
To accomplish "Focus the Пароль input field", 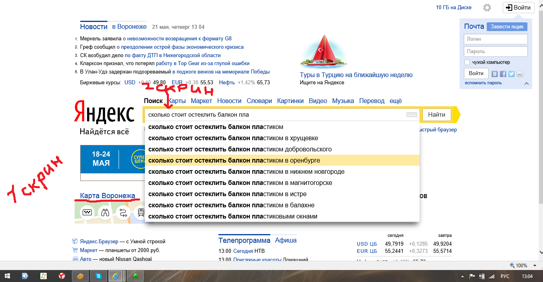I will [495, 52].
